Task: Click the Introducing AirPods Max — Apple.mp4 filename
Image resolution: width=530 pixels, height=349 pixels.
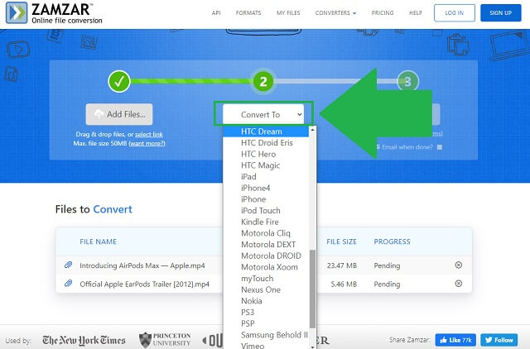Action: coord(142,265)
